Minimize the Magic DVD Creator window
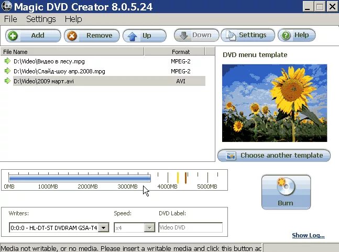The height and width of the screenshot is (252, 339). pos(308,6)
